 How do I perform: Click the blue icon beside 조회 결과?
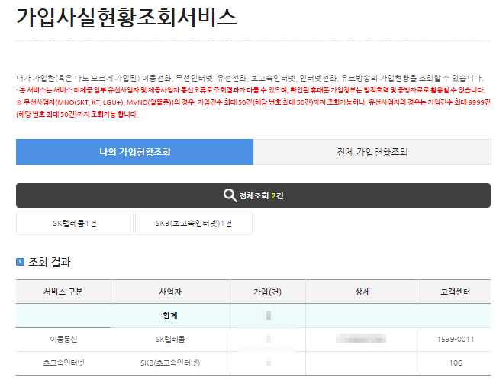coord(21,262)
